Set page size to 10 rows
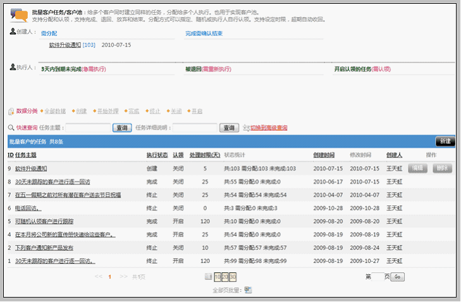The image size is (461, 302). [x=218, y=277]
